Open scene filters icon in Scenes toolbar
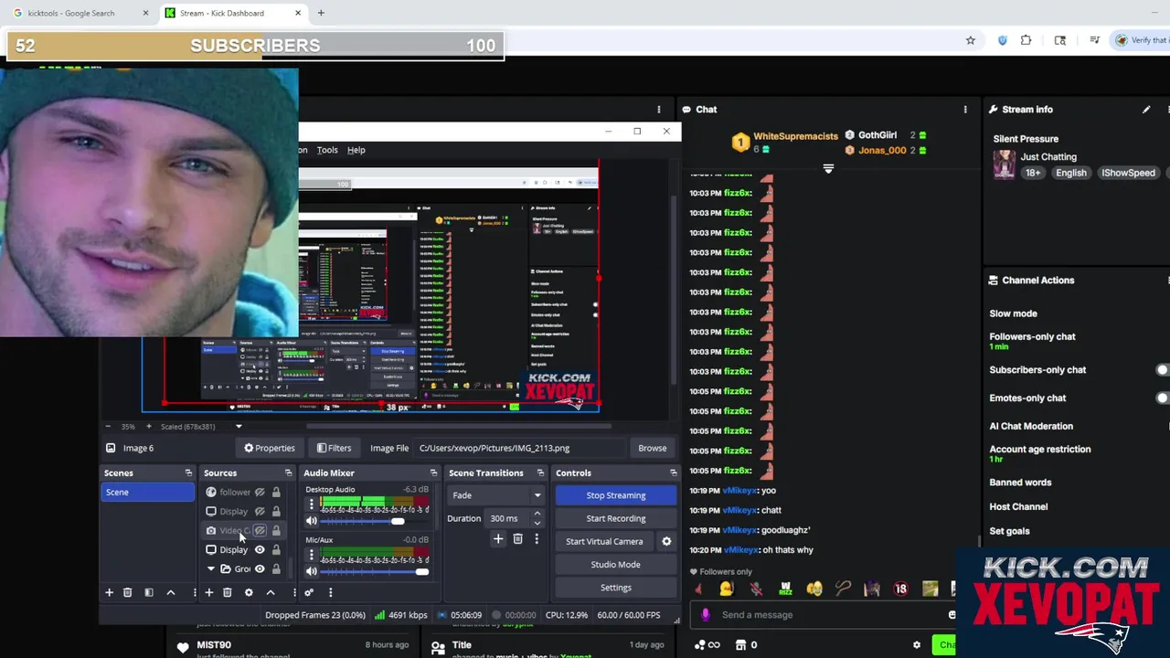The height and width of the screenshot is (658, 1170). pos(149,592)
